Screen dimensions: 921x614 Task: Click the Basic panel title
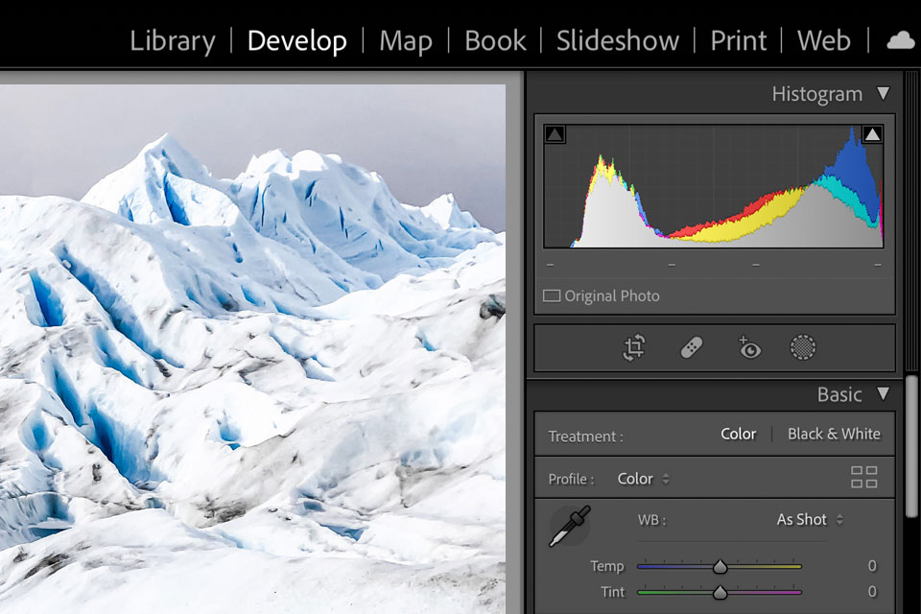[x=839, y=394]
